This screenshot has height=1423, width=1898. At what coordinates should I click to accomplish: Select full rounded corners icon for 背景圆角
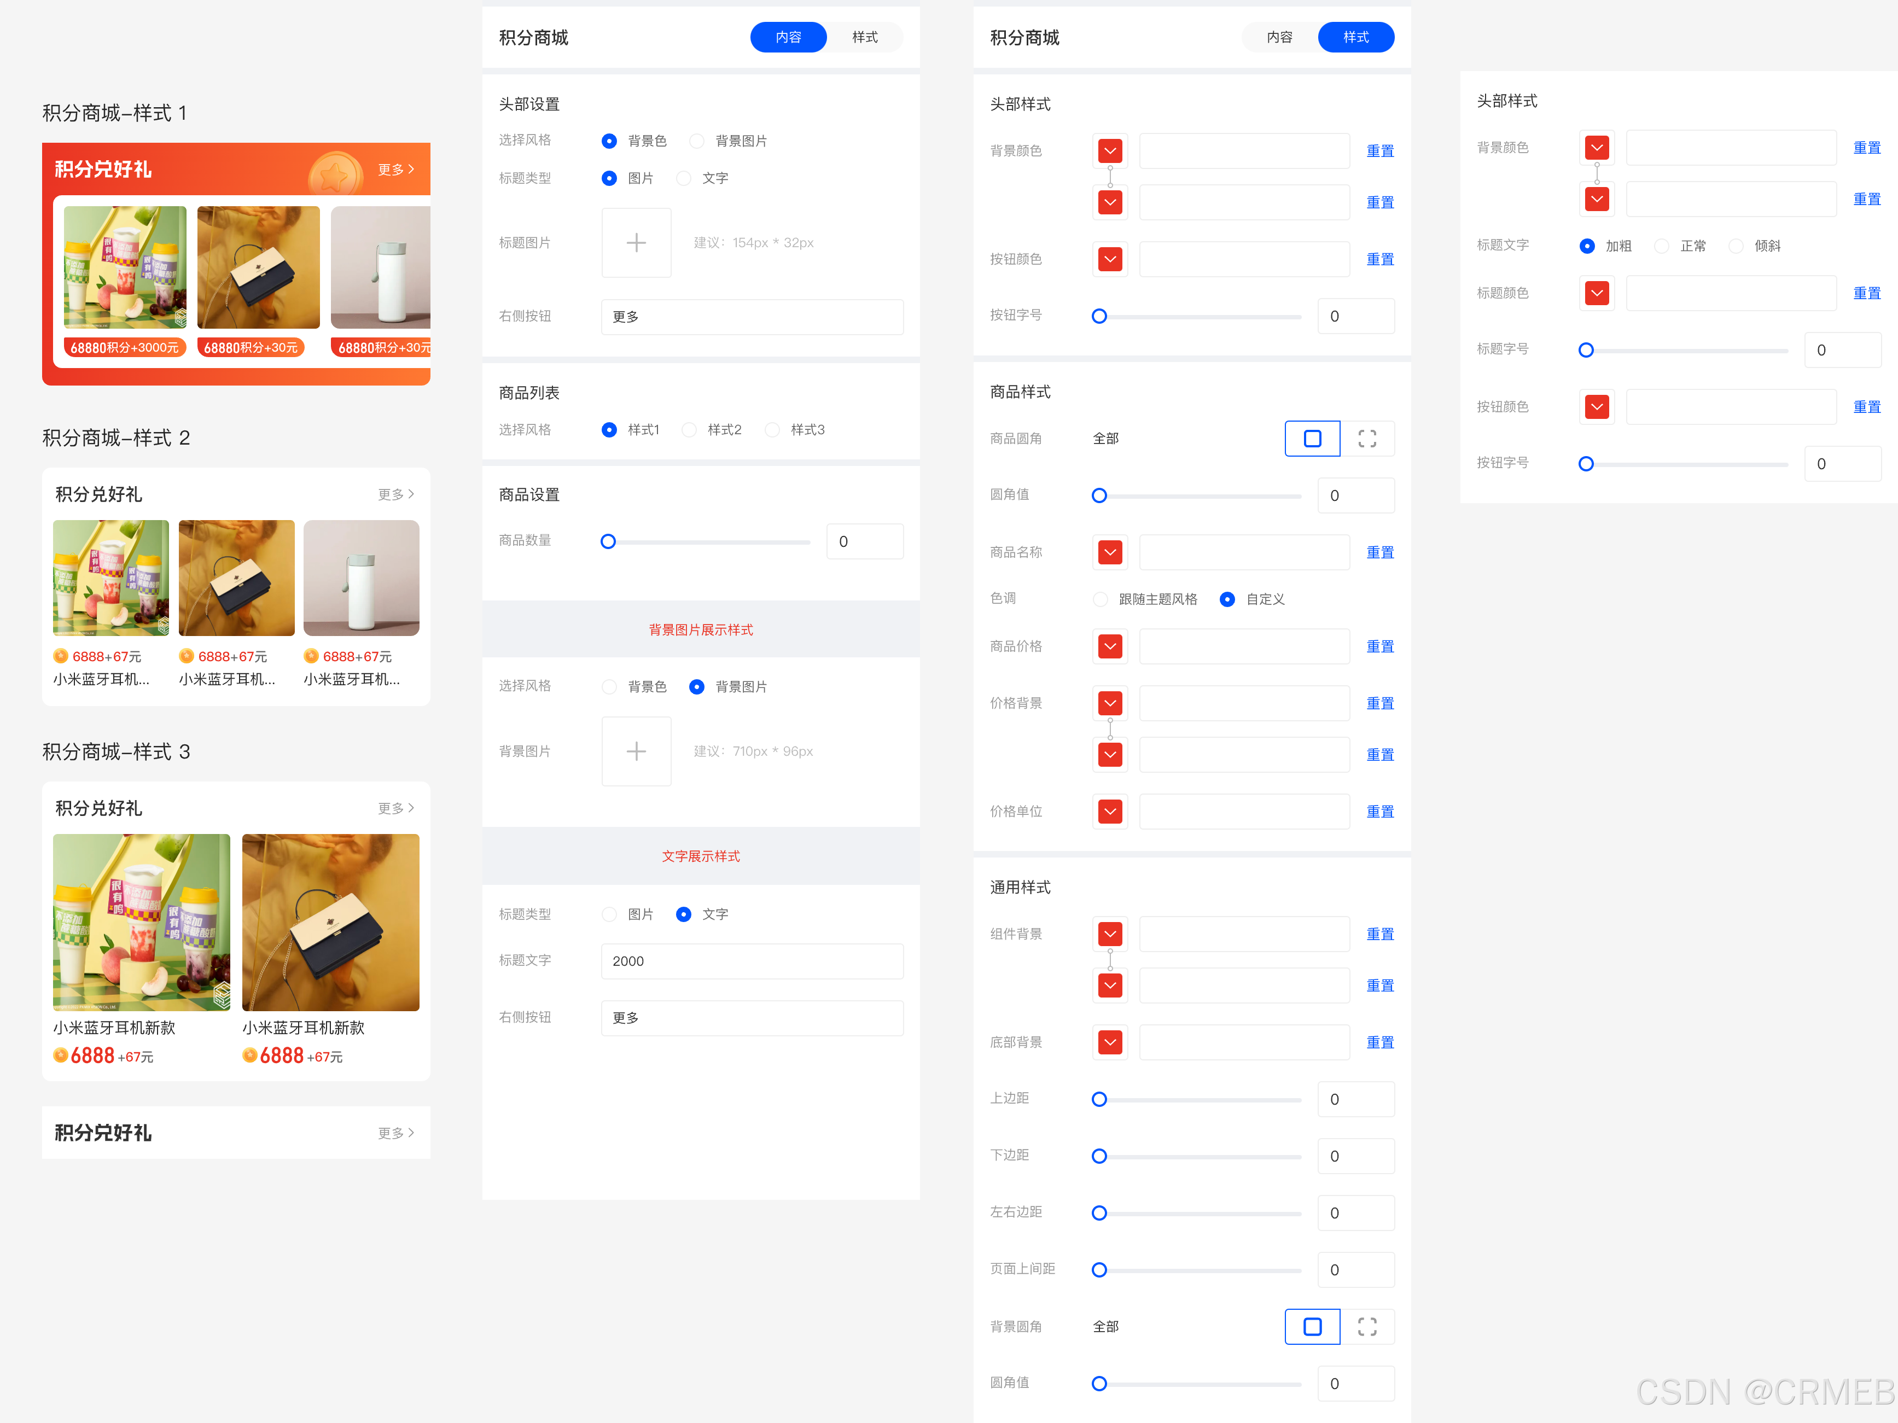[x=1312, y=1326]
